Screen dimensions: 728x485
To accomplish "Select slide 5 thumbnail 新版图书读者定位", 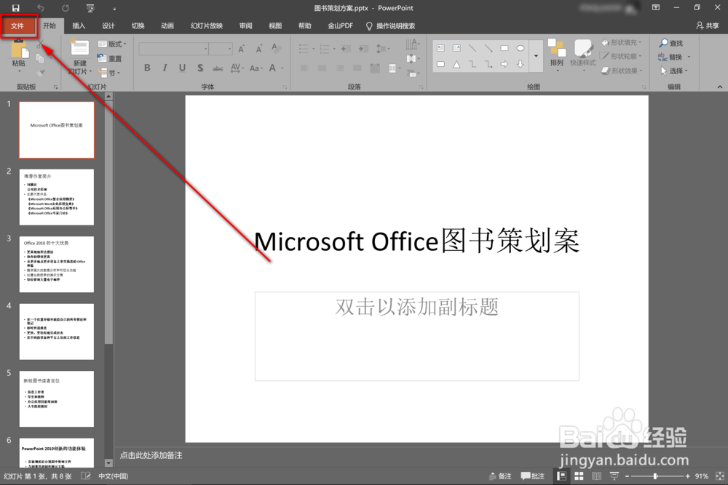I will (x=57, y=398).
